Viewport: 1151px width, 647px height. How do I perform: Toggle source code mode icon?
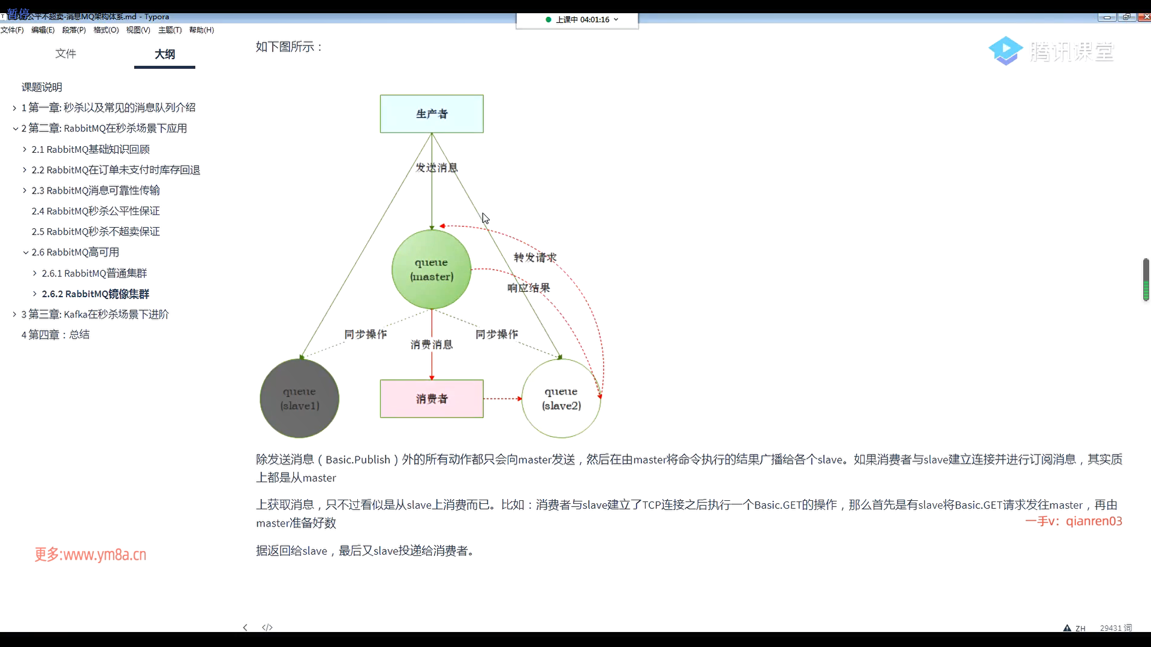coord(267,627)
